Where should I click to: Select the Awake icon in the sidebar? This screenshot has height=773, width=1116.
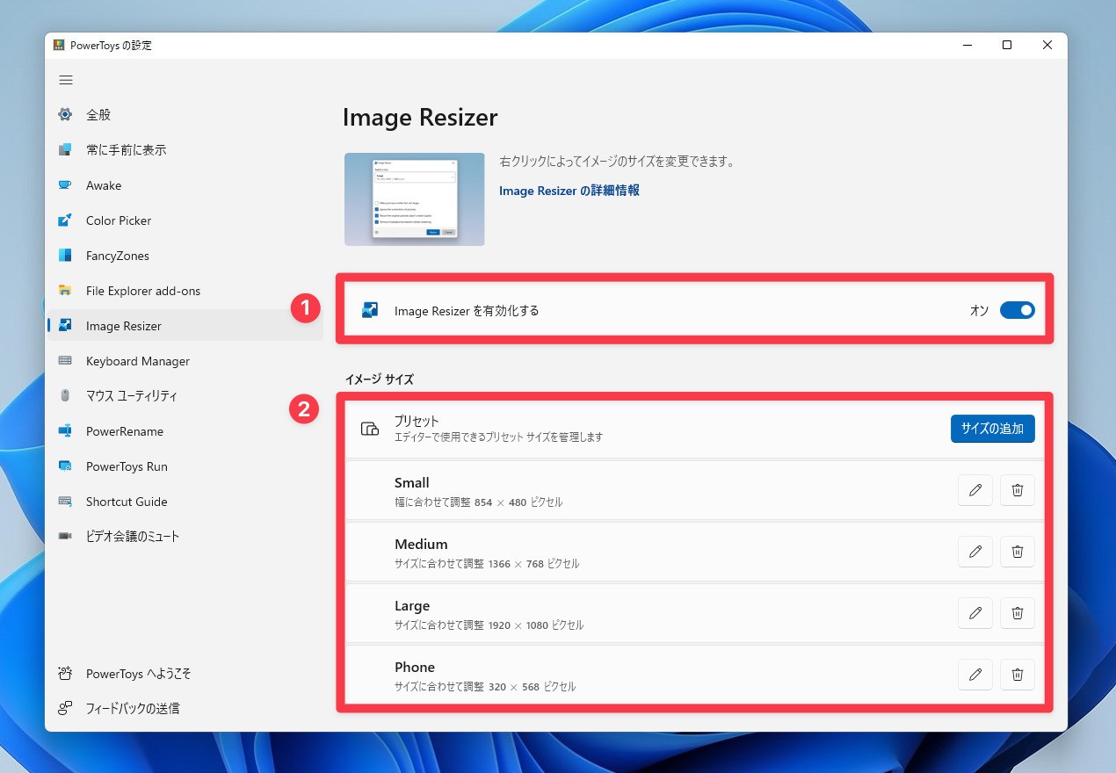click(x=65, y=185)
